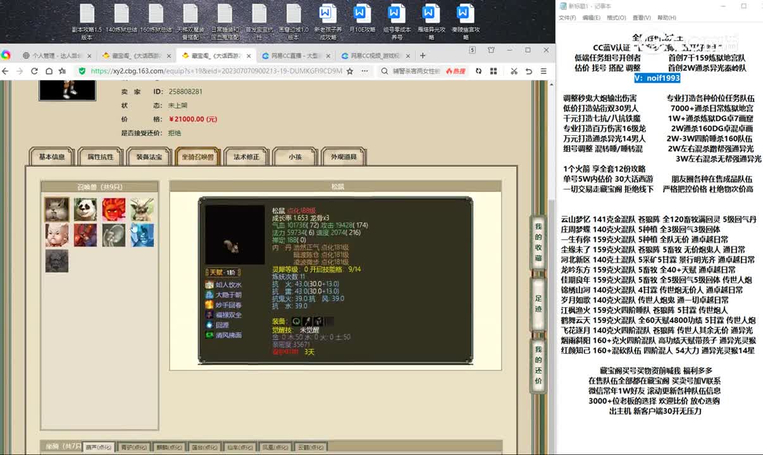Click the browser home icon
763x455 pixels.
[49, 71]
